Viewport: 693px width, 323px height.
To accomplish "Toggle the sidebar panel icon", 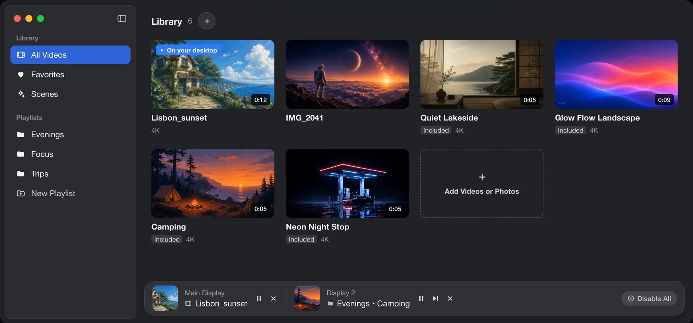I will [122, 18].
